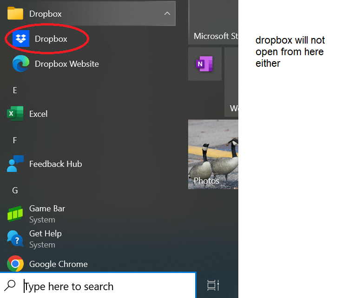Click the Task View taskbar icon
348x298 pixels.
click(213, 285)
